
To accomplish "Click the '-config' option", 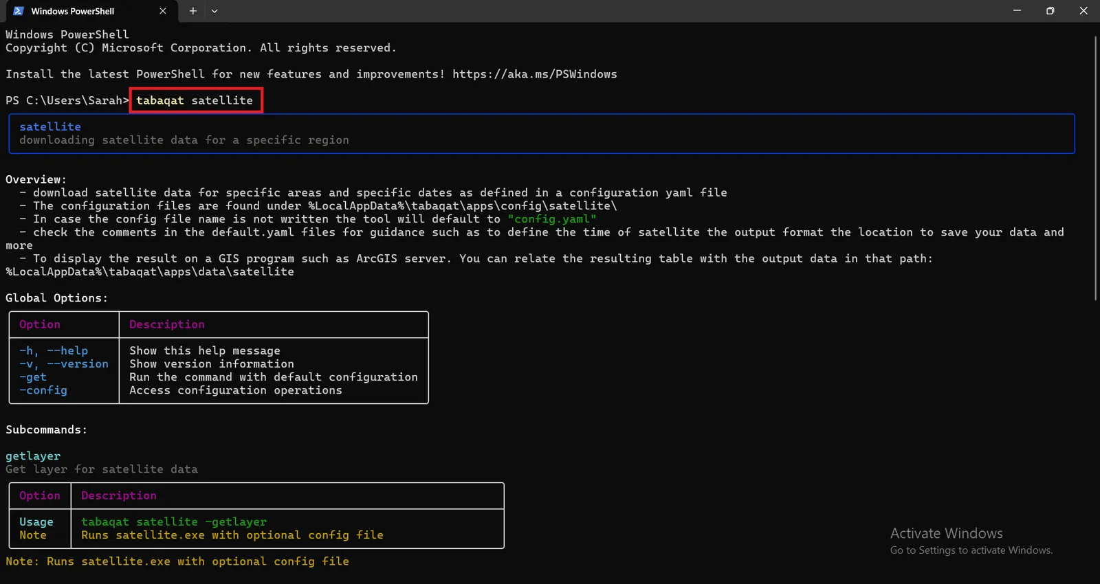I will 43,390.
